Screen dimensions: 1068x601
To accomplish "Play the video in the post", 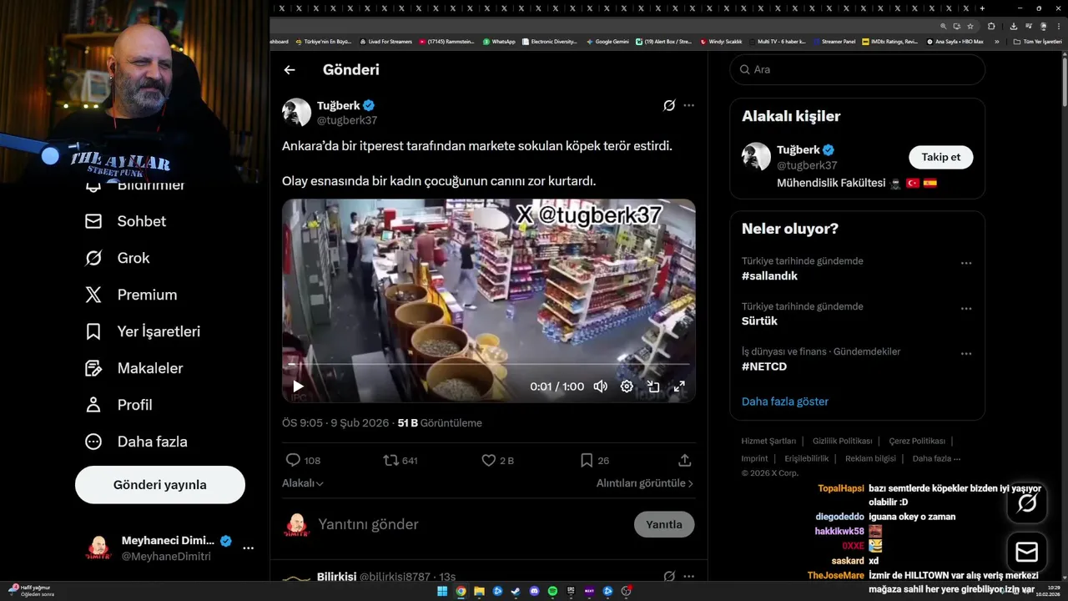I will click(298, 386).
